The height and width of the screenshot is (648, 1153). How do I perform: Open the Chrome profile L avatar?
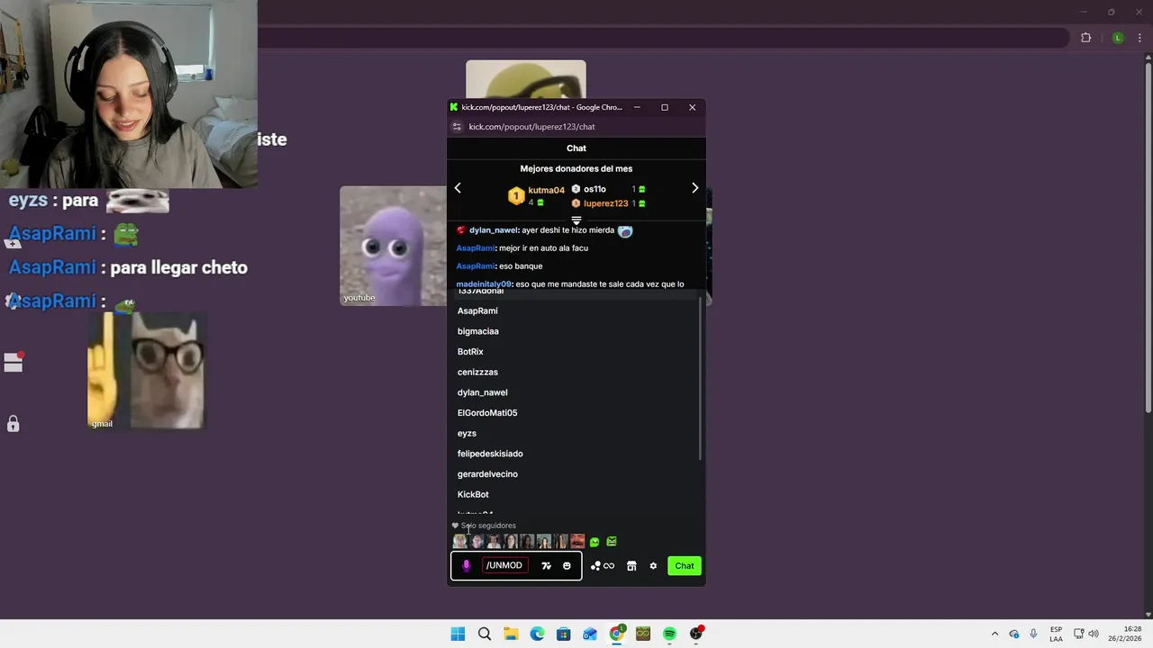1118,38
